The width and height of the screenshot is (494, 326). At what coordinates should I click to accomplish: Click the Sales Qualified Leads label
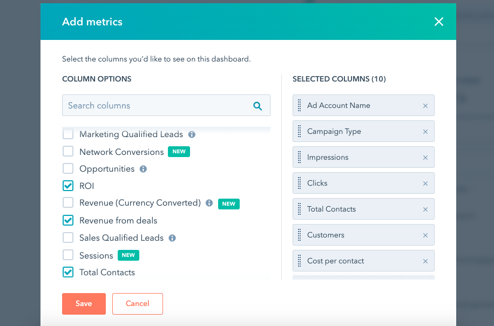point(121,238)
